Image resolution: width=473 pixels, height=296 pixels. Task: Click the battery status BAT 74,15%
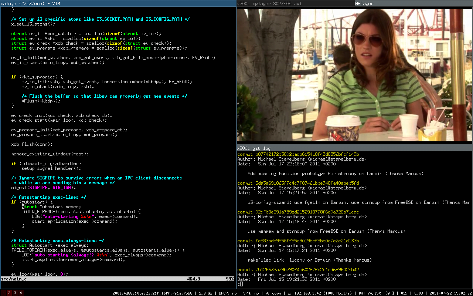pyautogui.click(x=370, y=293)
